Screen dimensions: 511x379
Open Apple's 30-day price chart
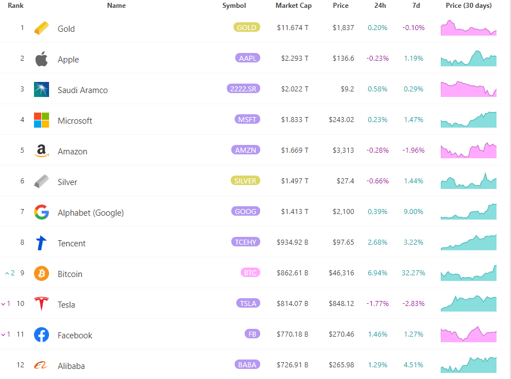pyautogui.click(x=469, y=59)
